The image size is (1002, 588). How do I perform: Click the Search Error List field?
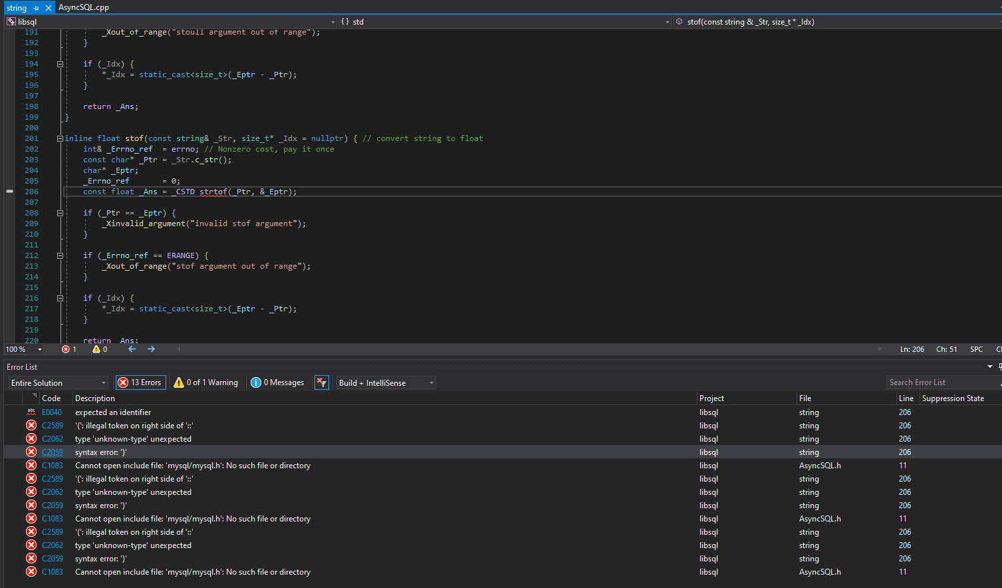(x=943, y=382)
